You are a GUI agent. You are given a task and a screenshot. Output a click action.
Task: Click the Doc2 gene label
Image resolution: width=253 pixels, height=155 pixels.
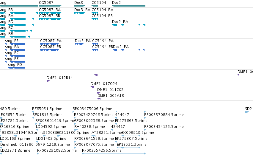pyautogui.click(x=116, y=3)
